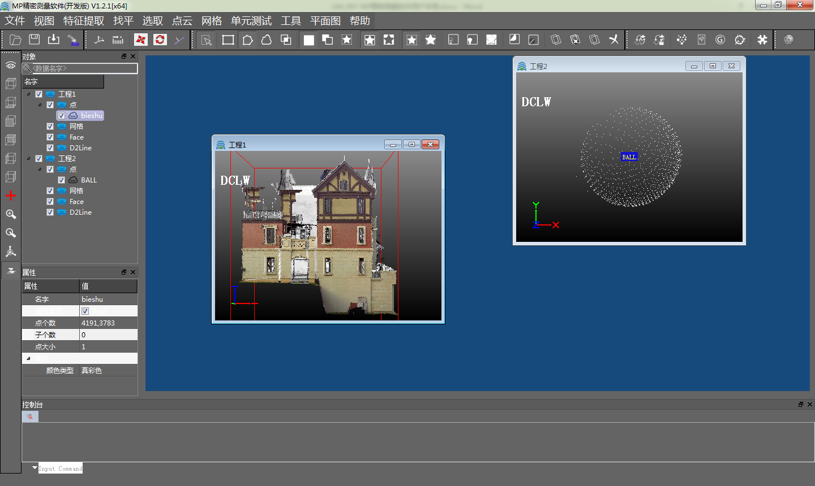The width and height of the screenshot is (815, 486).
Task: Click the eye icon in left sidebar
Action: click(x=11, y=66)
